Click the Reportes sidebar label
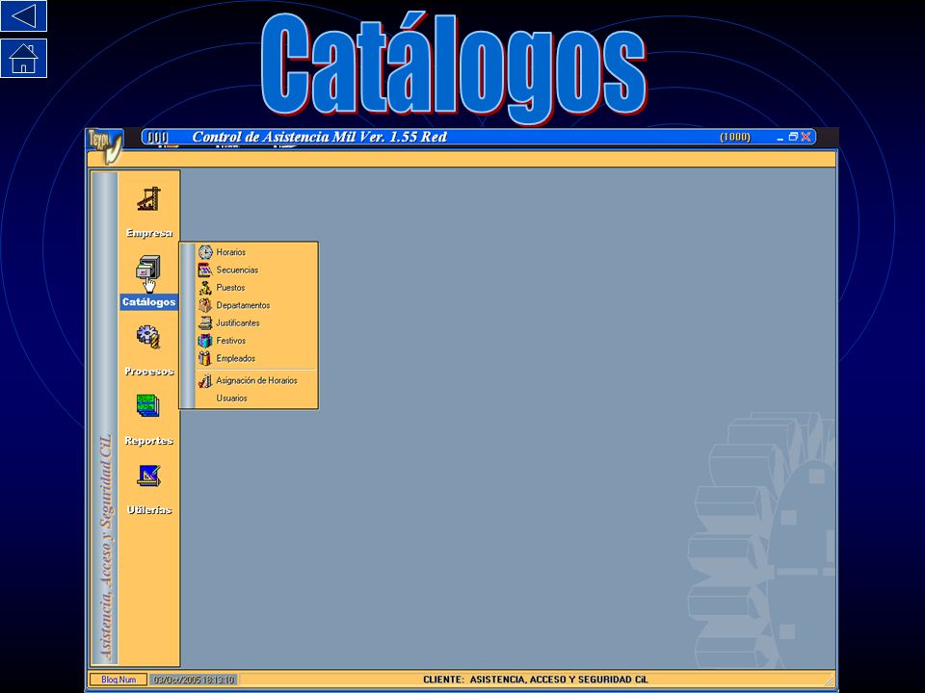Image resolution: width=925 pixels, height=693 pixels. [149, 441]
